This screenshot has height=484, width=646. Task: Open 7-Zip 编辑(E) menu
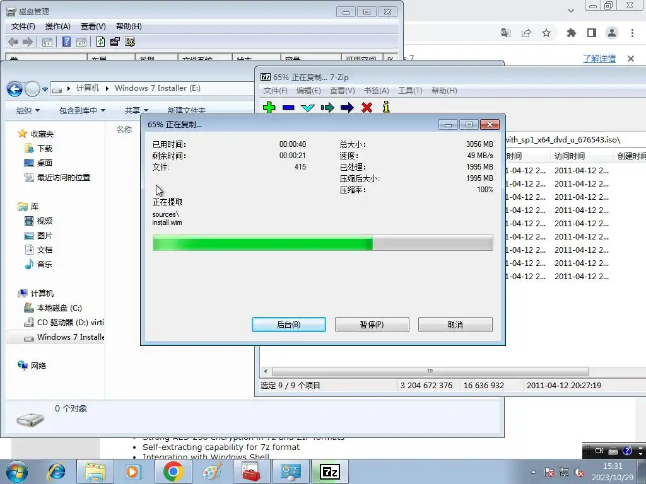(308, 91)
